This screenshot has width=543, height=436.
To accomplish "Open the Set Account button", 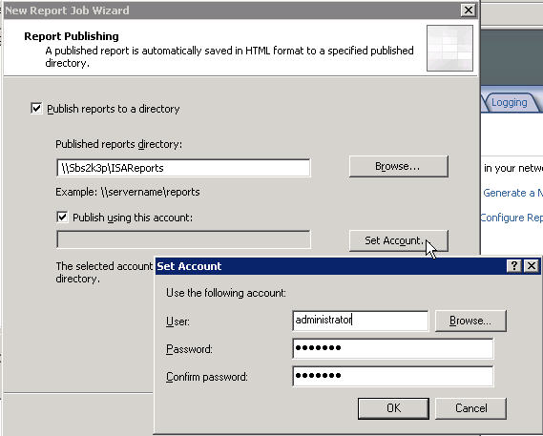I will pyautogui.click(x=399, y=240).
